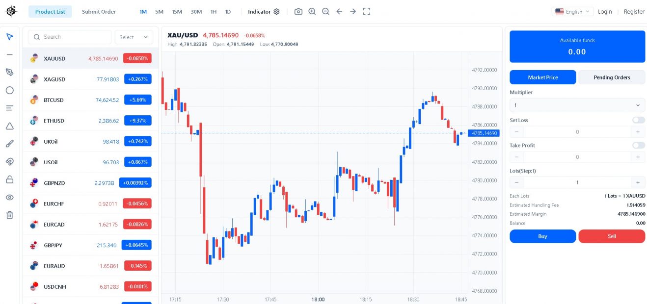Select the pen drawing tool
This screenshot has width=647, height=304.
(x=9, y=72)
